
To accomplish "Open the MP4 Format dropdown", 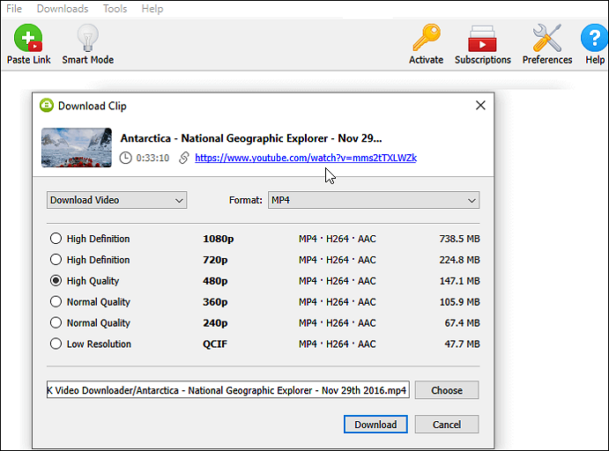I will tap(374, 200).
